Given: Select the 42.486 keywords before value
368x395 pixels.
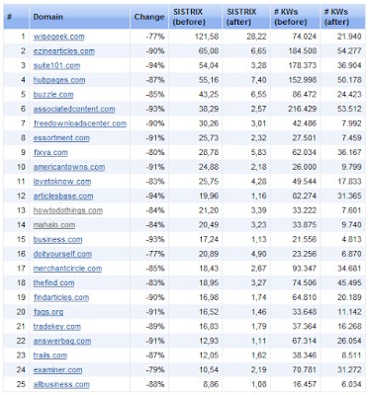Looking at the screenshot, I should (305, 123).
